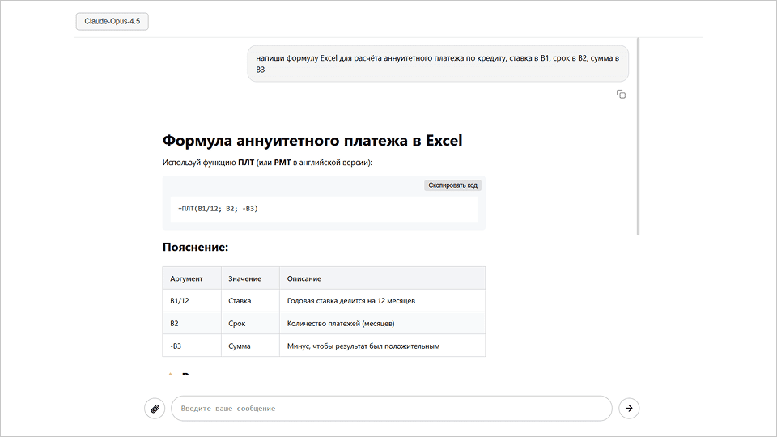Select the Ставка table cell
777x437 pixels.
(250, 301)
